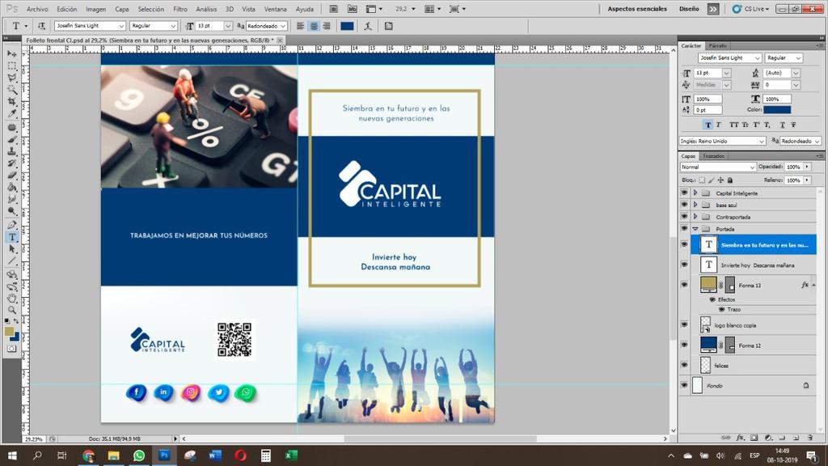This screenshot has height=466, width=828.
Task: Open the Normal blend mode dropdown
Action: coord(718,167)
